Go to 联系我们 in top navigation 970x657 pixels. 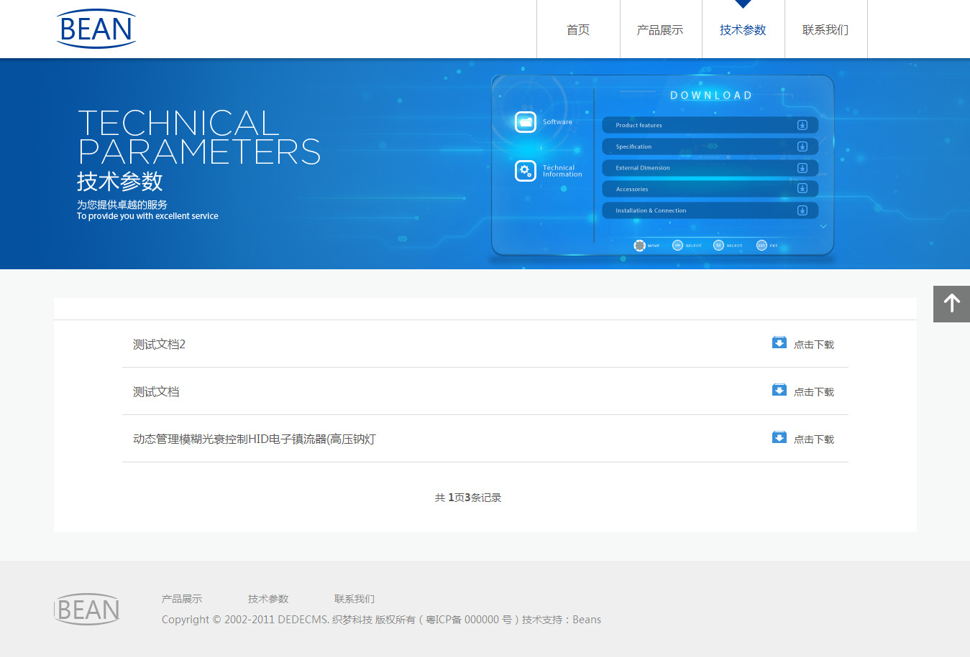(825, 30)
